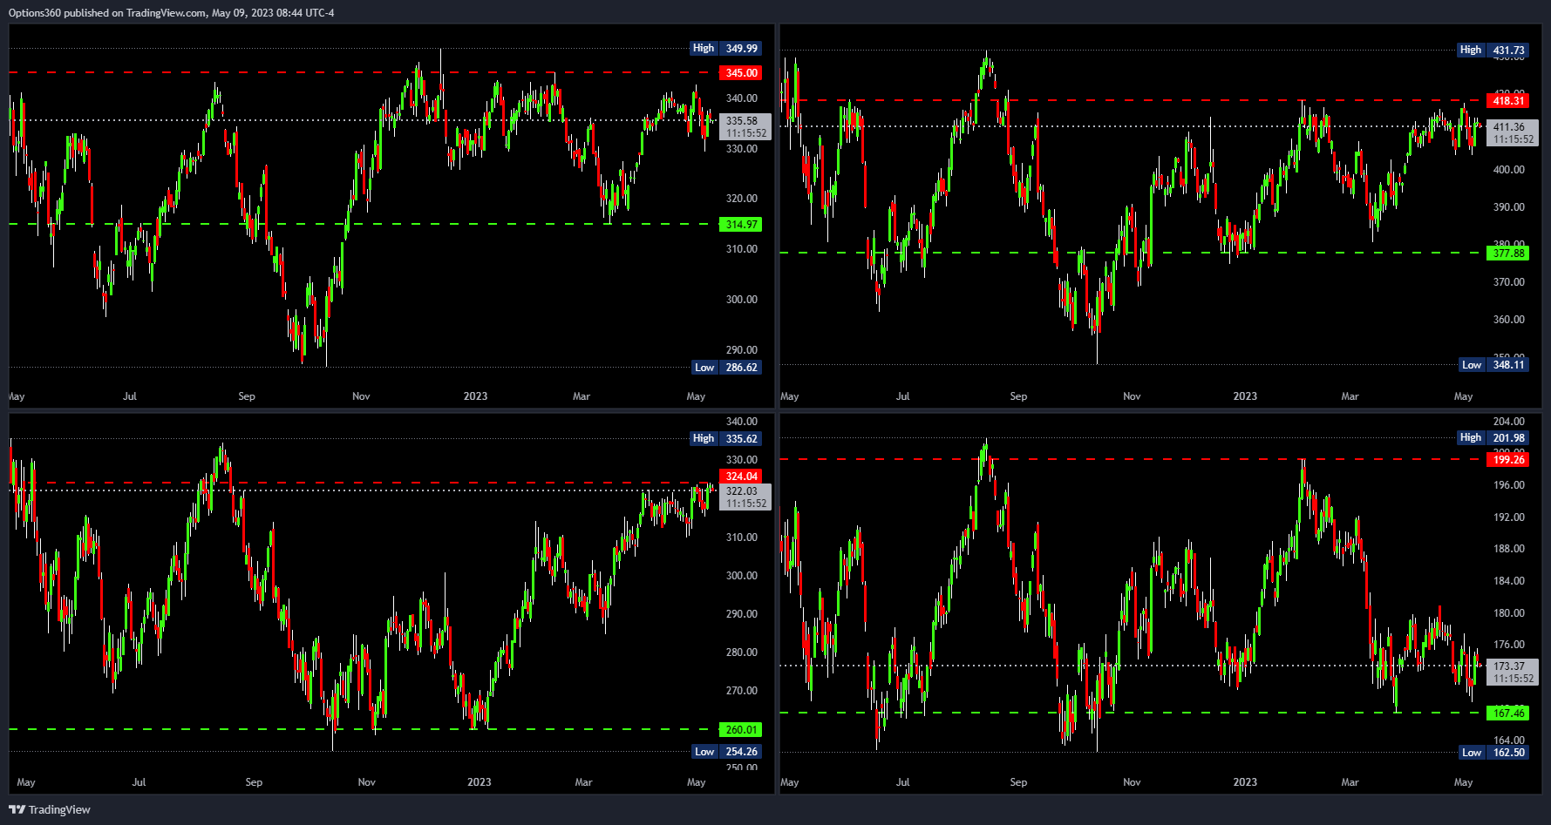Click the 192.00 price axis value
Screen dimensions: 1551x825
click(x=1508, y=517)
